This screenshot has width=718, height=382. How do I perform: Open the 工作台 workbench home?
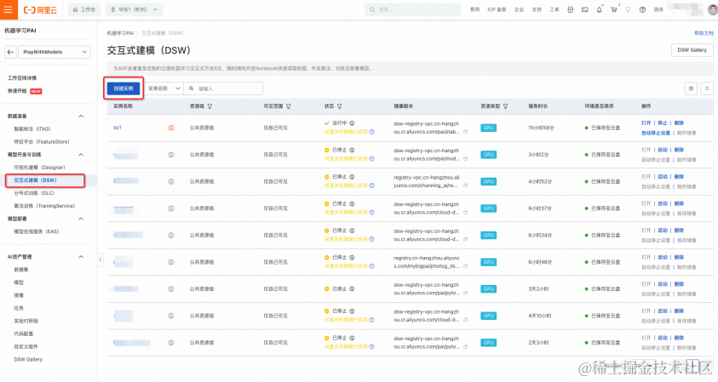coord(84,9)
